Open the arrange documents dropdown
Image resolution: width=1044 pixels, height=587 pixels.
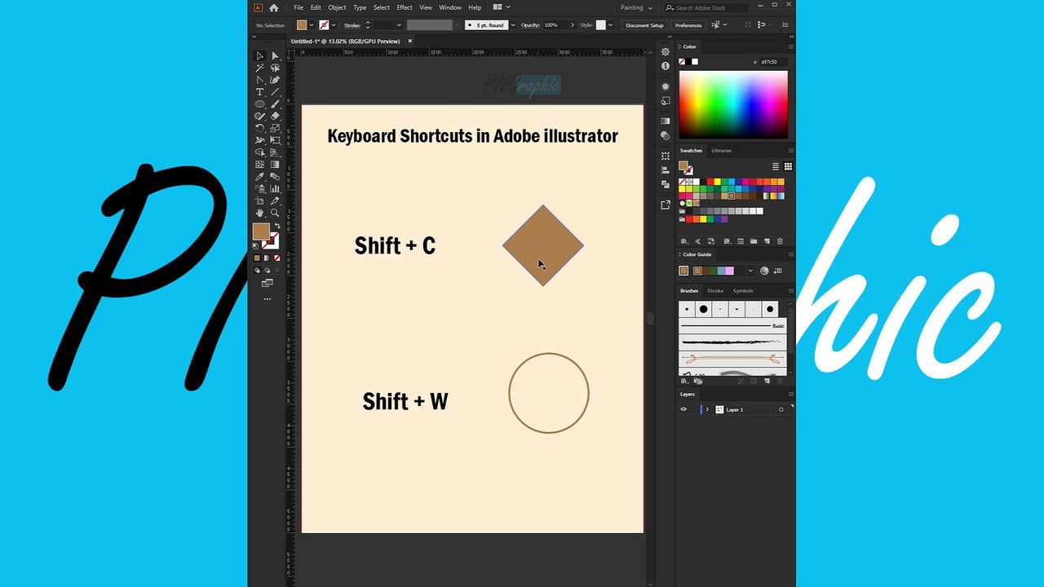(500, 7)
